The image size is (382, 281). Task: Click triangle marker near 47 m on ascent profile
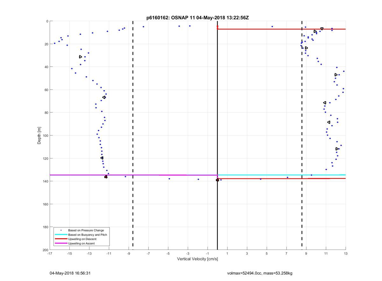tap(336, 75)
